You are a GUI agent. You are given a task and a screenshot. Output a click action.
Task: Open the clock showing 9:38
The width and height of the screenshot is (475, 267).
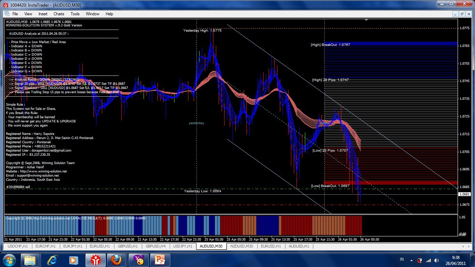[x=456, y=260]
